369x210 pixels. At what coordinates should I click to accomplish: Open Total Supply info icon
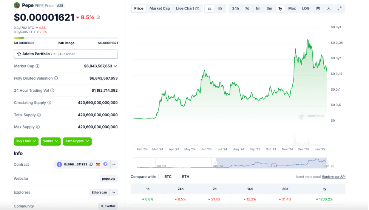(x=39, y=115)
